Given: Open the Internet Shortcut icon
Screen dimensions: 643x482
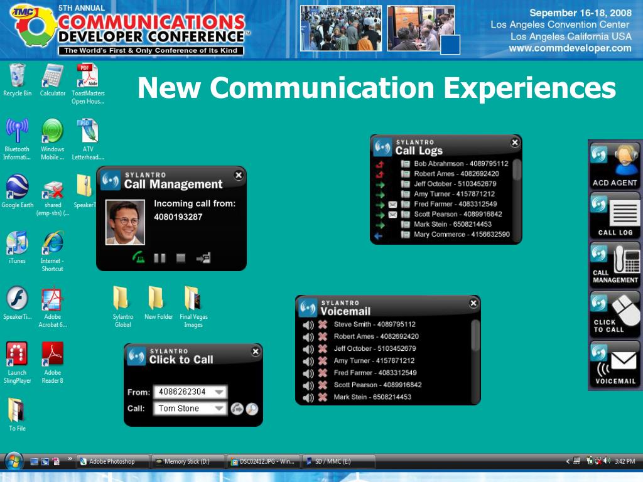Looking at the screenshot, I should [53, 251].
